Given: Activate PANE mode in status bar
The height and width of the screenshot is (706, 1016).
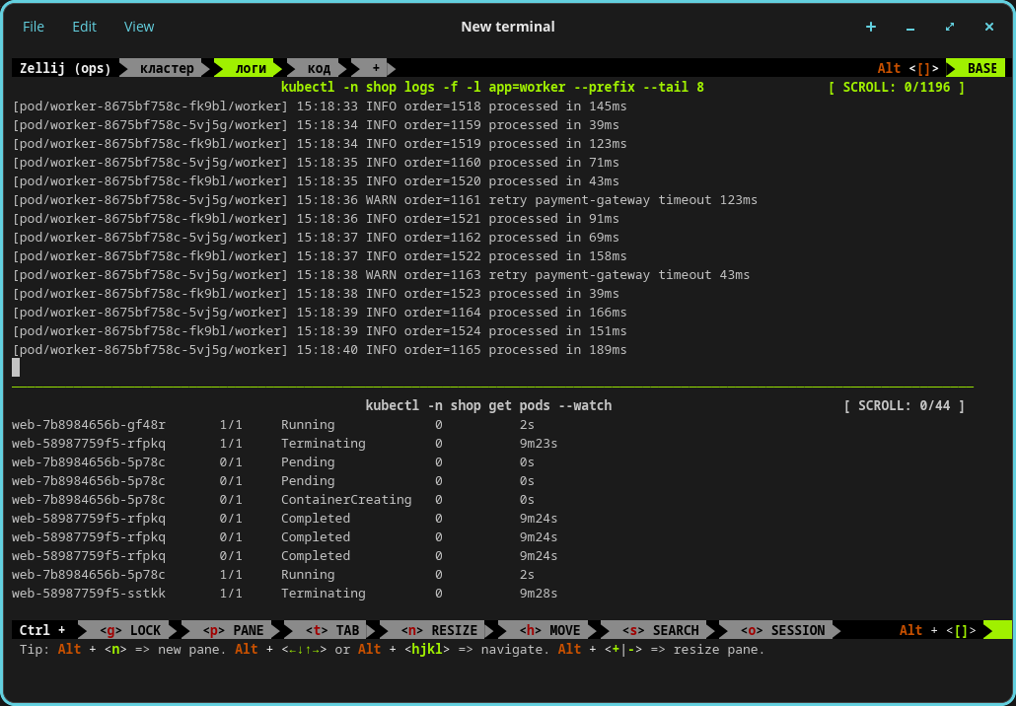Looking at the screenshot, I should pos(233,630).
